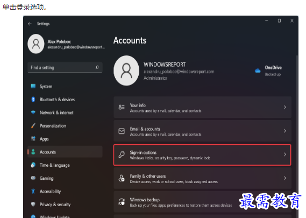Viewport: 306px width, 218px height.
Task: Click the Administrator label
Action: 155,78
